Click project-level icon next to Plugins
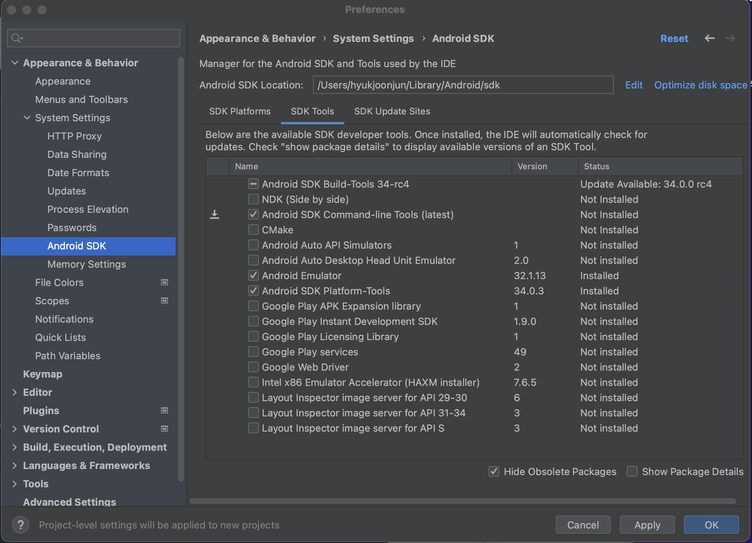Screen dimensions: 752x543 click(165, 410)
